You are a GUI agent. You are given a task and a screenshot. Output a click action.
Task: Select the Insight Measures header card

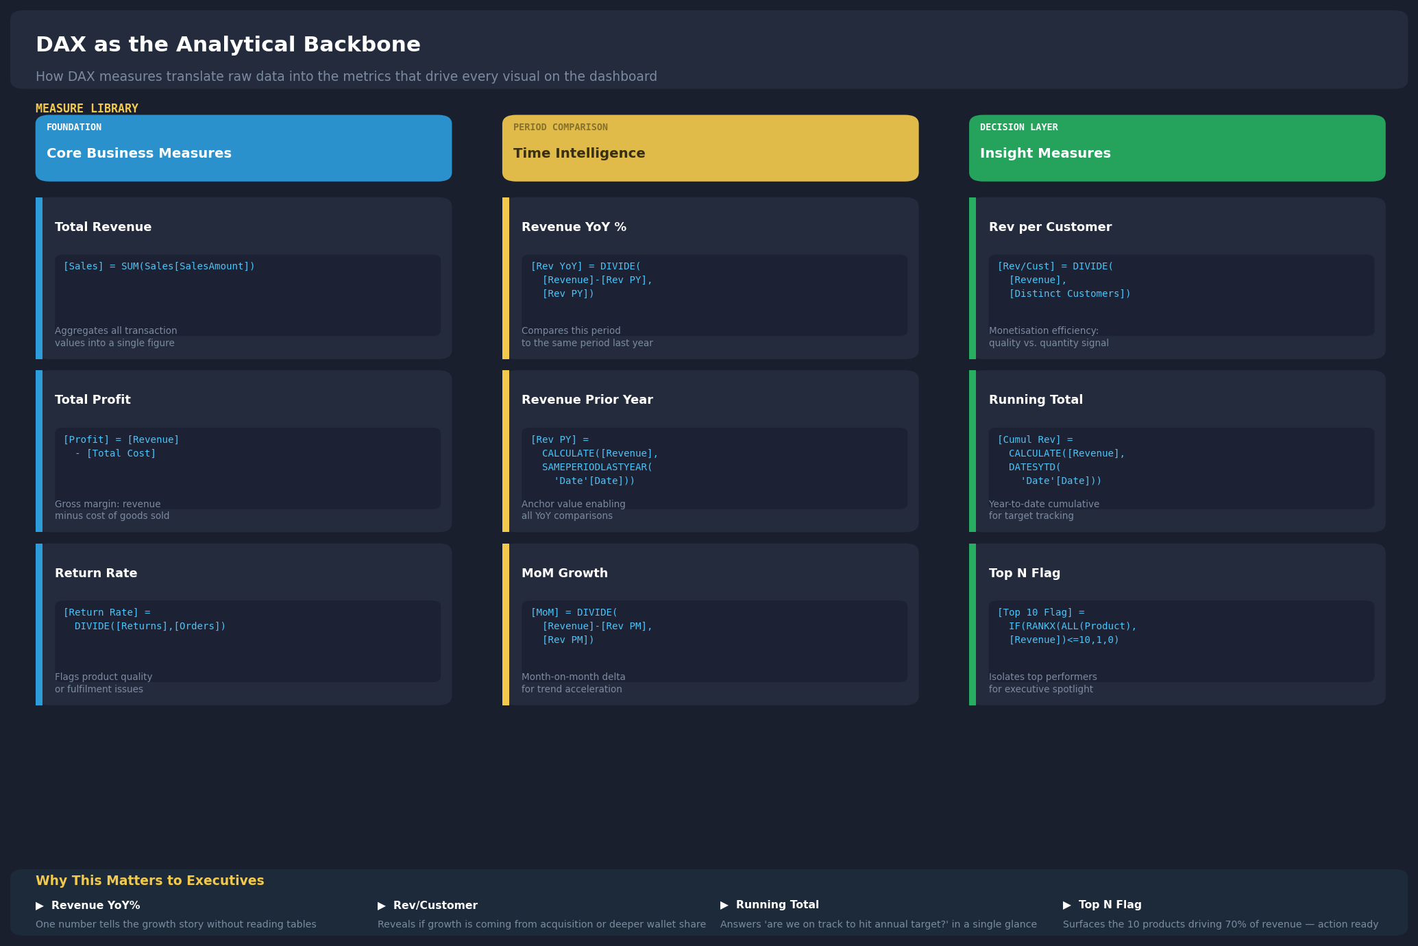coord(1177,148)
